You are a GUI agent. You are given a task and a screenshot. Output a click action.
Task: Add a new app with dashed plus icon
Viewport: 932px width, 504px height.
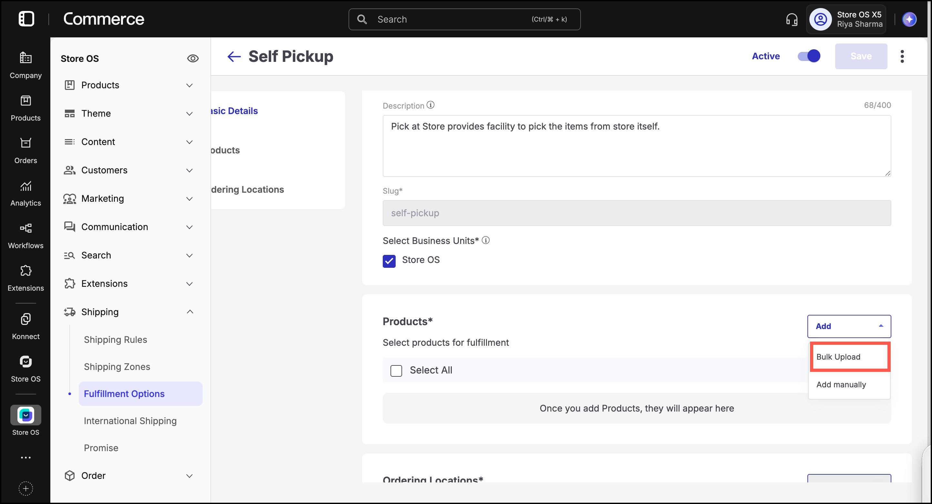tap(26, 489)
